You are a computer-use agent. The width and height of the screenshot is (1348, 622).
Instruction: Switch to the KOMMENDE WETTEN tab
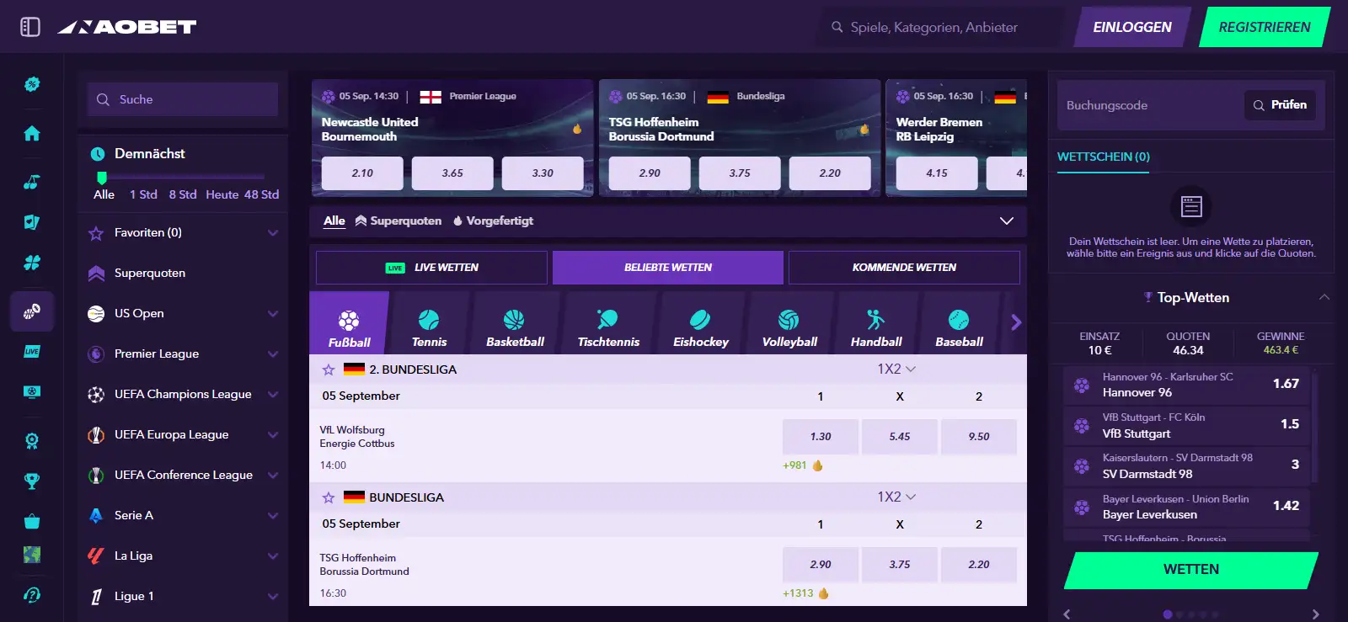click(x=904, y=268)
